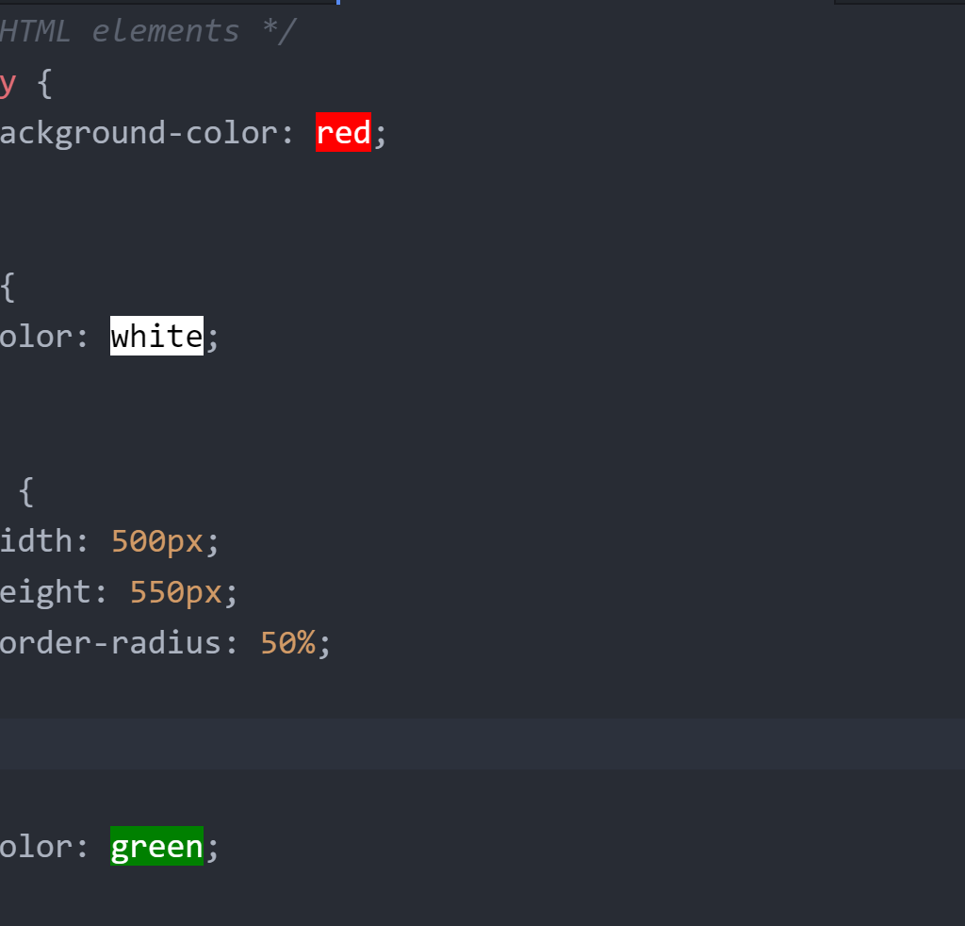Click the width property name

36,541
